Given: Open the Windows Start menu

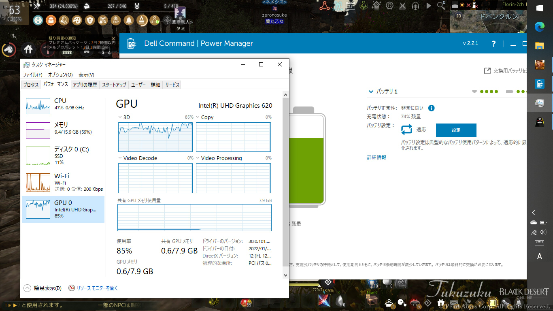Looking at the screenshot, I should [x=539, y=9].
